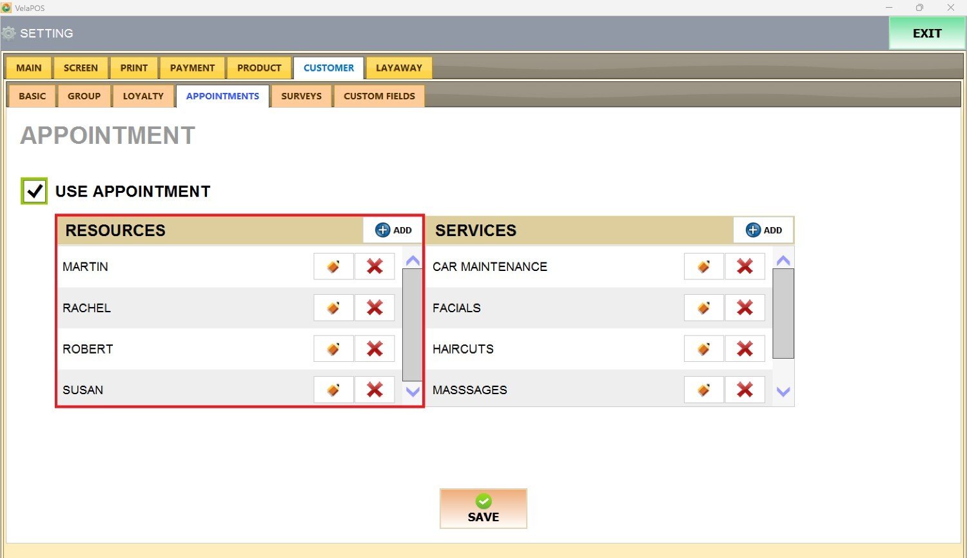The image size is (967, 558).
Task: Click the edit pencil icon for MARTIN
Action: pos(333,266)
